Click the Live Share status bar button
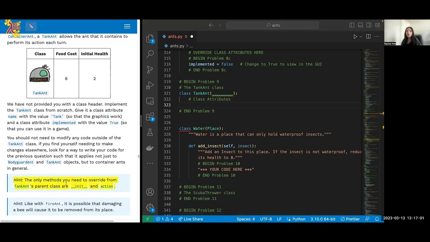 [190, 219]
